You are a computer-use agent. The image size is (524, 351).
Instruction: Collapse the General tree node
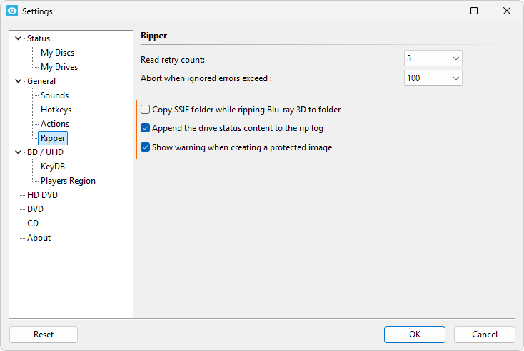click(19, 81)
